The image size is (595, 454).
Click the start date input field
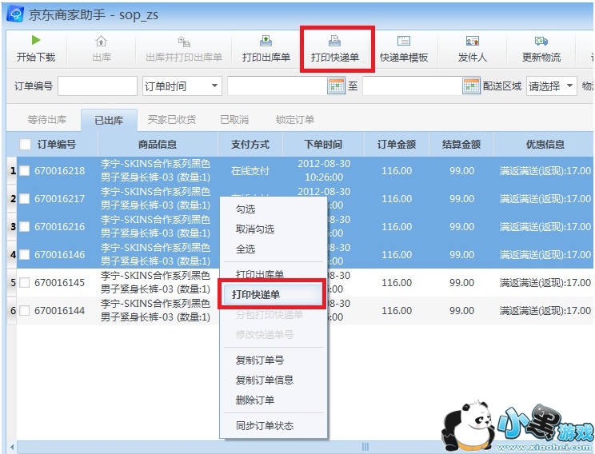point(278,86)
